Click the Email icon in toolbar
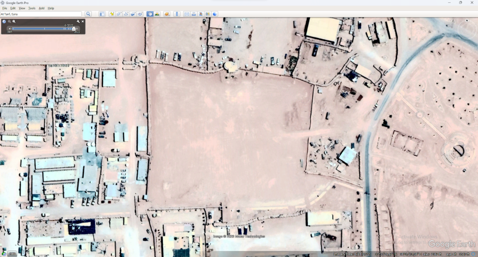478x257 pixels. tap(187, 14)
